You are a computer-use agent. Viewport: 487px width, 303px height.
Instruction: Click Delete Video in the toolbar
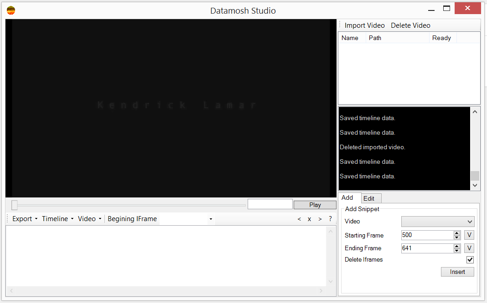tap(410, 25)
